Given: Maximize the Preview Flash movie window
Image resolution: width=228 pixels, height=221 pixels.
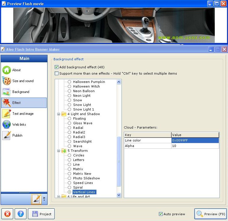Looking at the screenshot, I should (217, 4).
